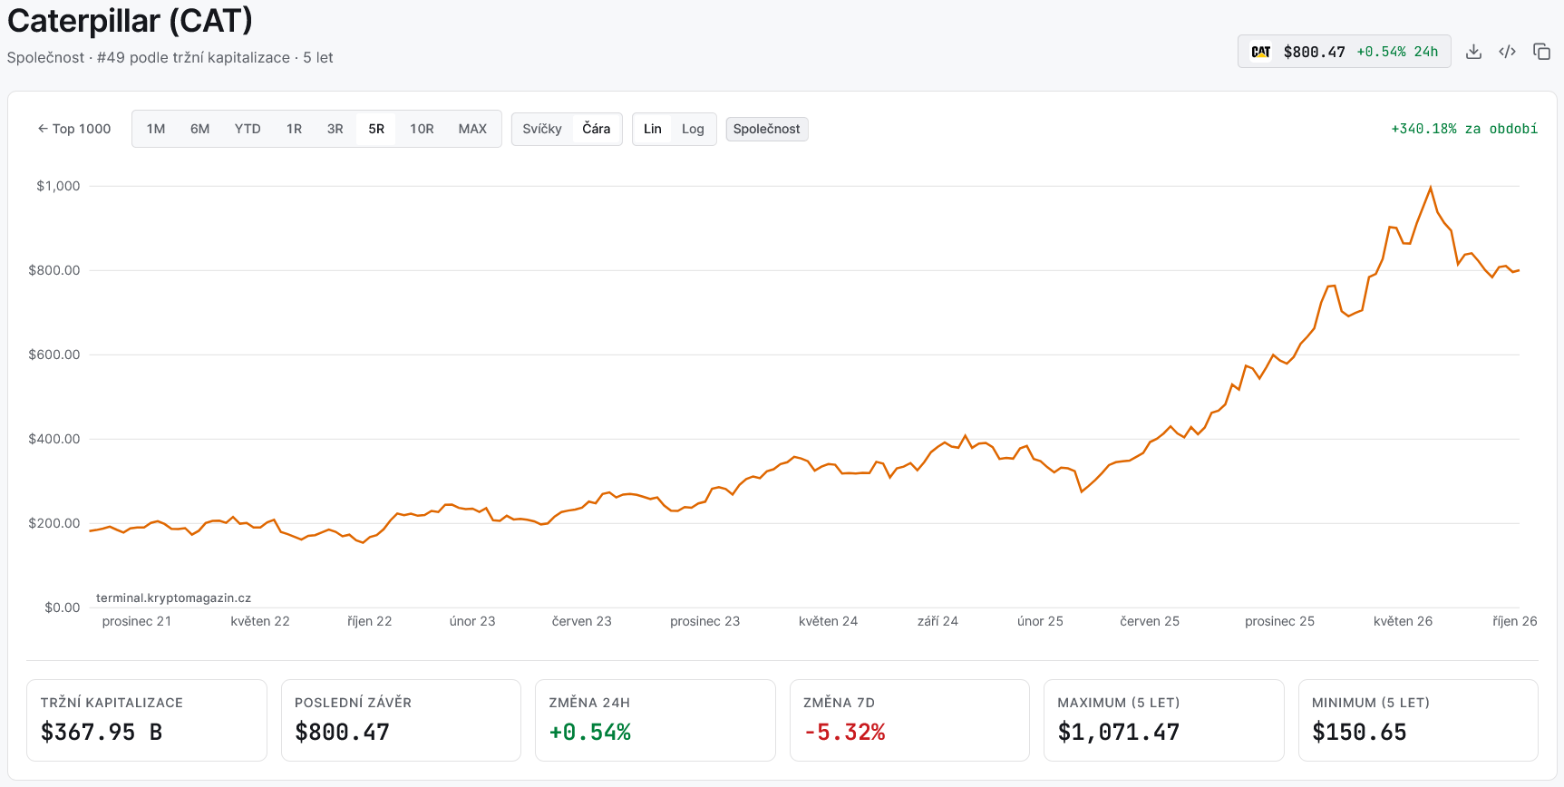Select the 1M time range
Viewport: 1564px width, 787px height.
[156, 129]
